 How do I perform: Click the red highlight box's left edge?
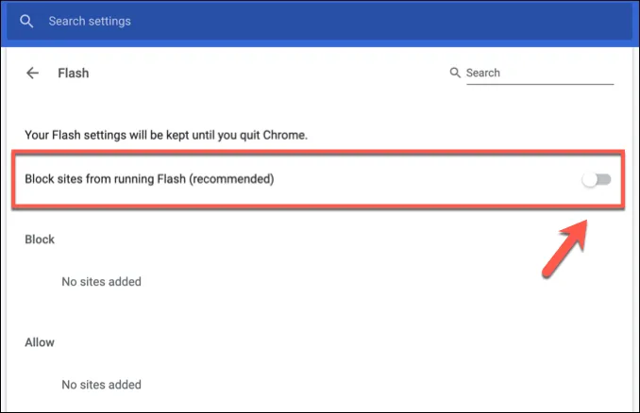(x=13, y=179)
